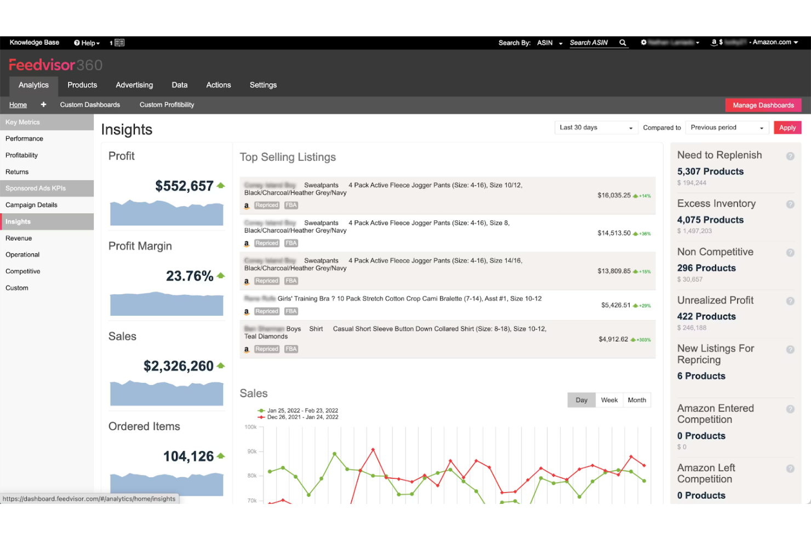Click the ASIN search magnifying glass icon
Screen dimensions: 811x540
622,42
